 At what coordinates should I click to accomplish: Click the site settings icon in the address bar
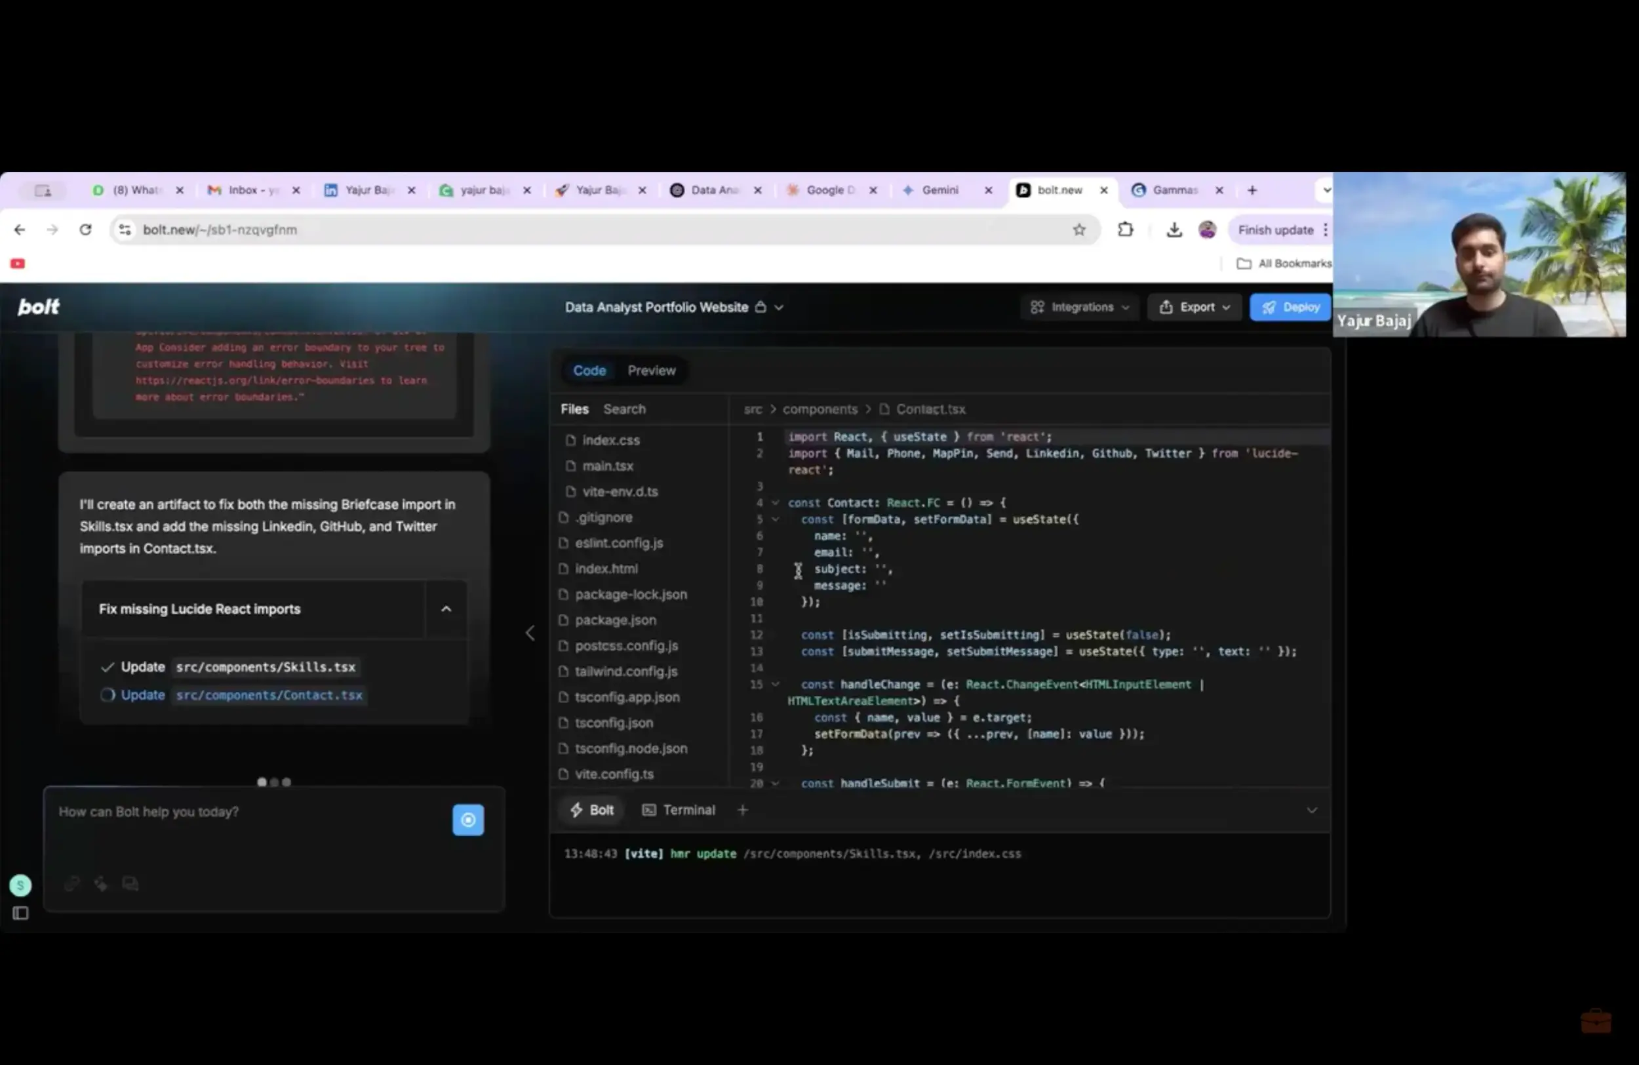click(125, 230)
